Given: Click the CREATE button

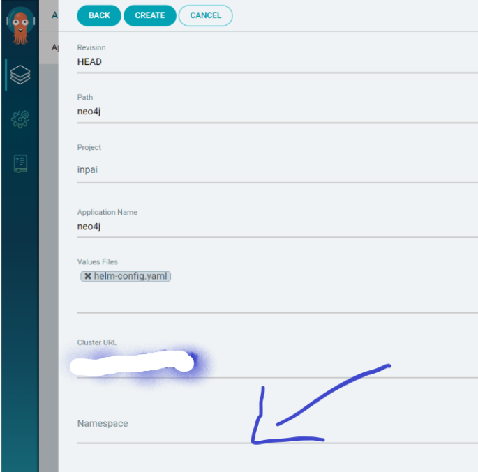Looking at the screenshot, I should pyautogui.click(x=150, y=15).
